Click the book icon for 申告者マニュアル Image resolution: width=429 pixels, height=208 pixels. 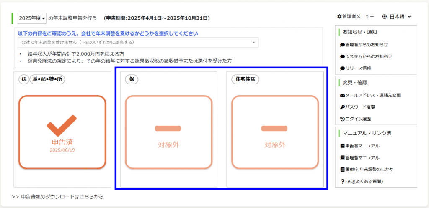(x=342, y=146)
